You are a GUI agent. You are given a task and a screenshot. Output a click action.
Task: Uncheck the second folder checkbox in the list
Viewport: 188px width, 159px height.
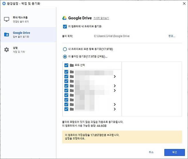coord(66,77)
